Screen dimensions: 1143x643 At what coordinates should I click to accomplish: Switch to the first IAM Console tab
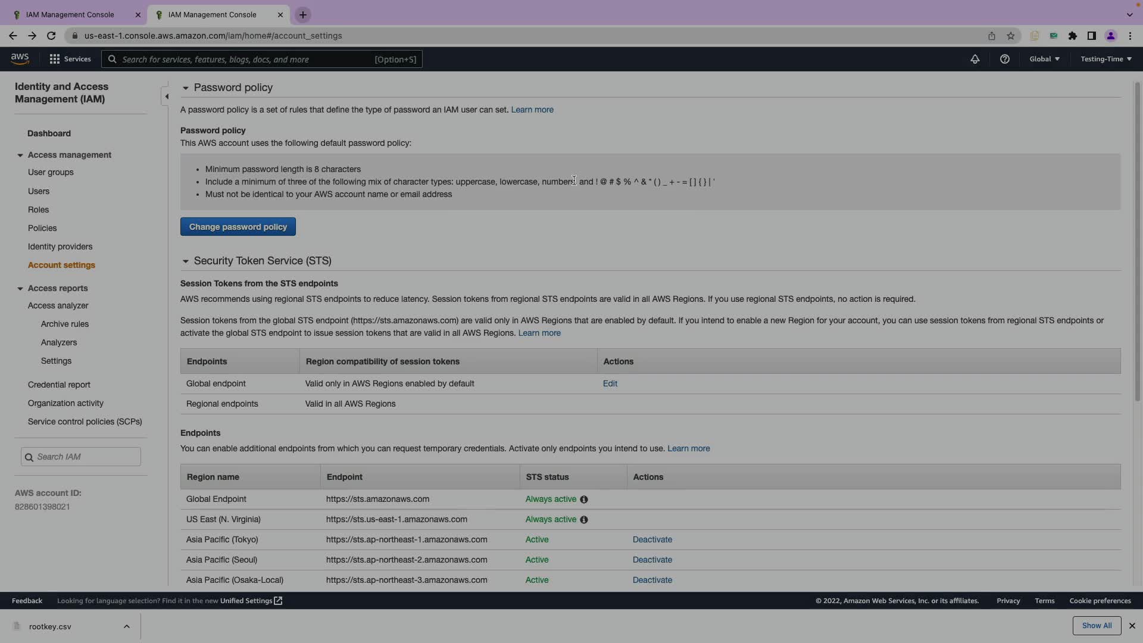(x=70, y=14)
